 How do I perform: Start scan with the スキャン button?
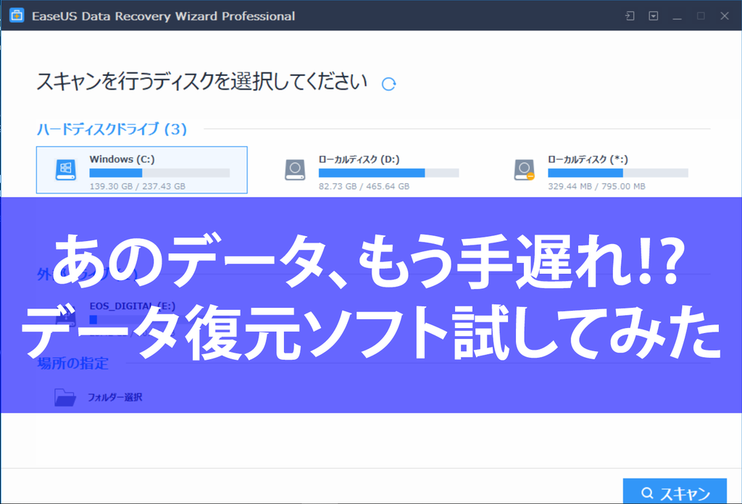point(675,492)
